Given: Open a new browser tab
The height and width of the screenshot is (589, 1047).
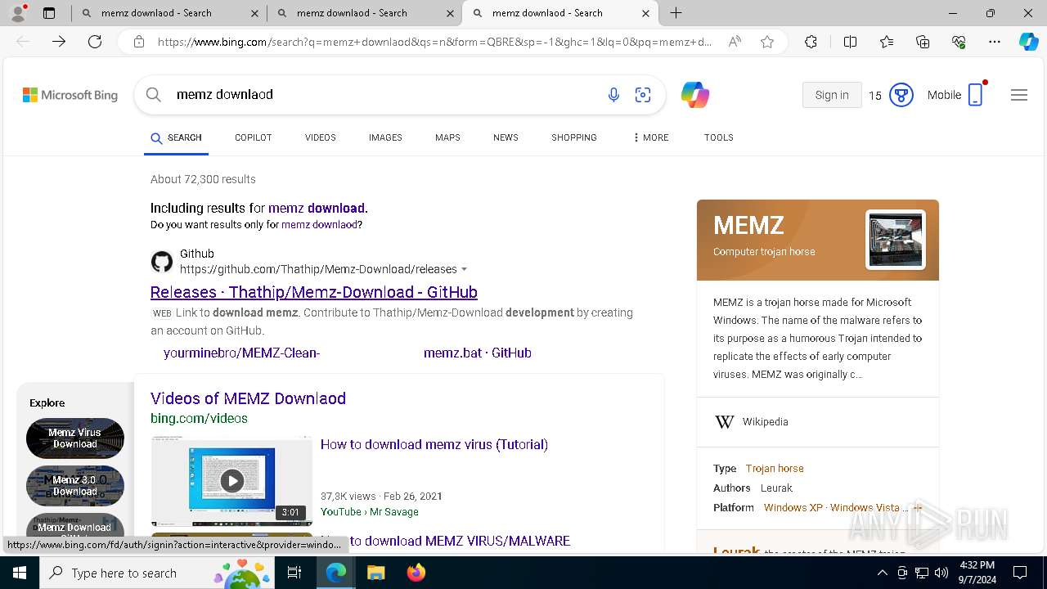Looking at the screenshot, I should 676,13.
